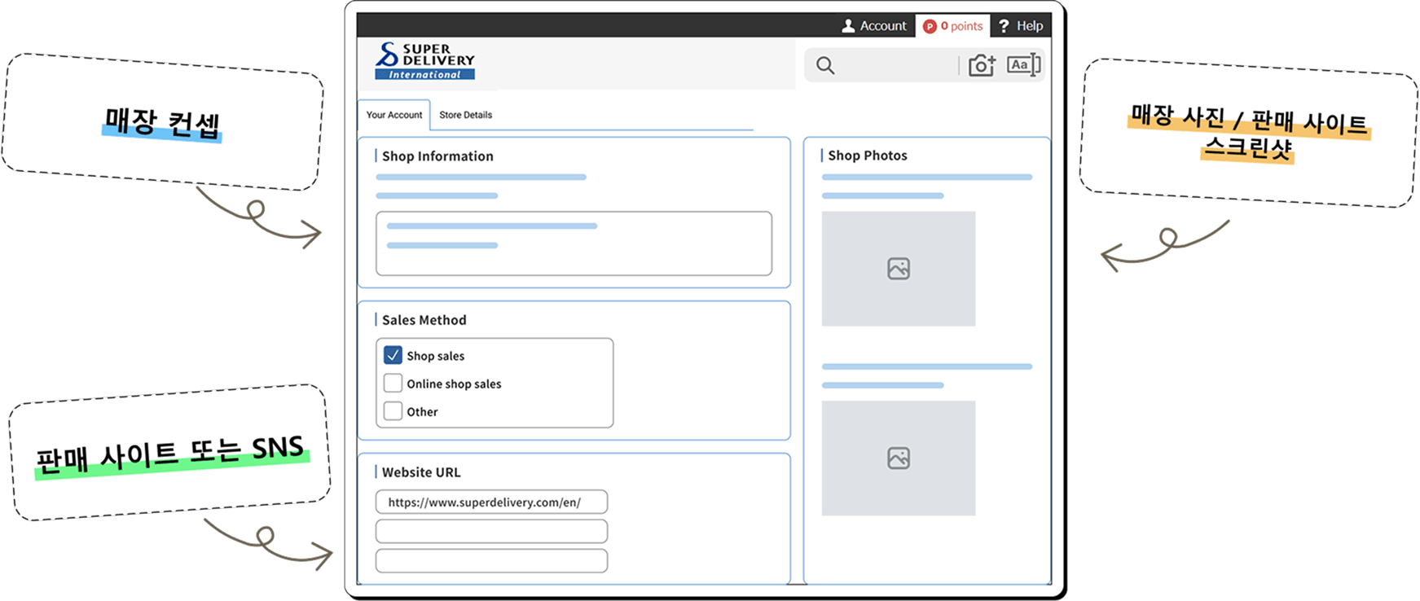Select the first Shop Photos placeholder
Image resolution: width=1420 pixels, height=601 pixels.
899,269
